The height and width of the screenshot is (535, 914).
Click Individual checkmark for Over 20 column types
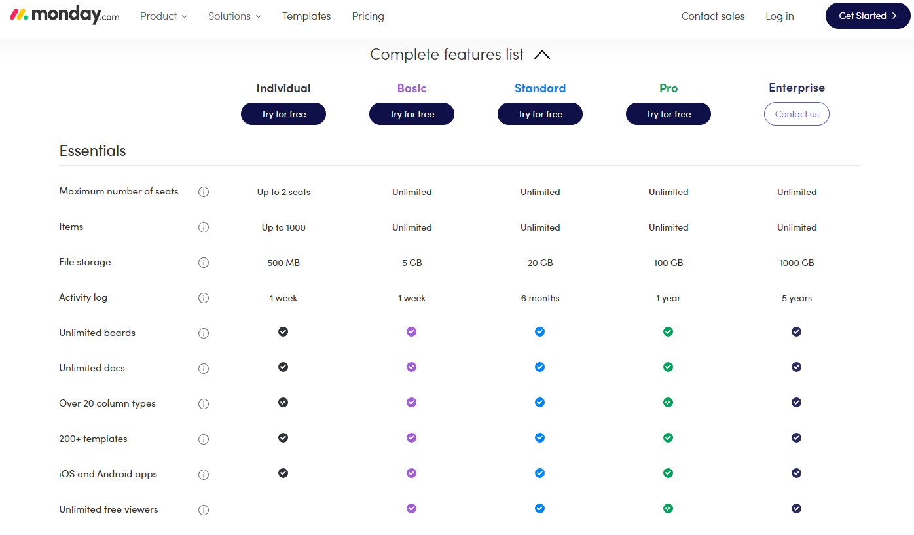(x=283, y=402)
